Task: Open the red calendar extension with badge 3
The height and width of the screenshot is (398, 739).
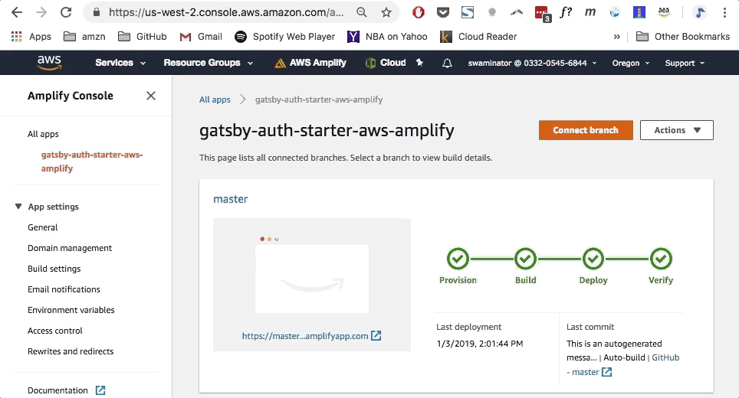Action: point(542,13)
